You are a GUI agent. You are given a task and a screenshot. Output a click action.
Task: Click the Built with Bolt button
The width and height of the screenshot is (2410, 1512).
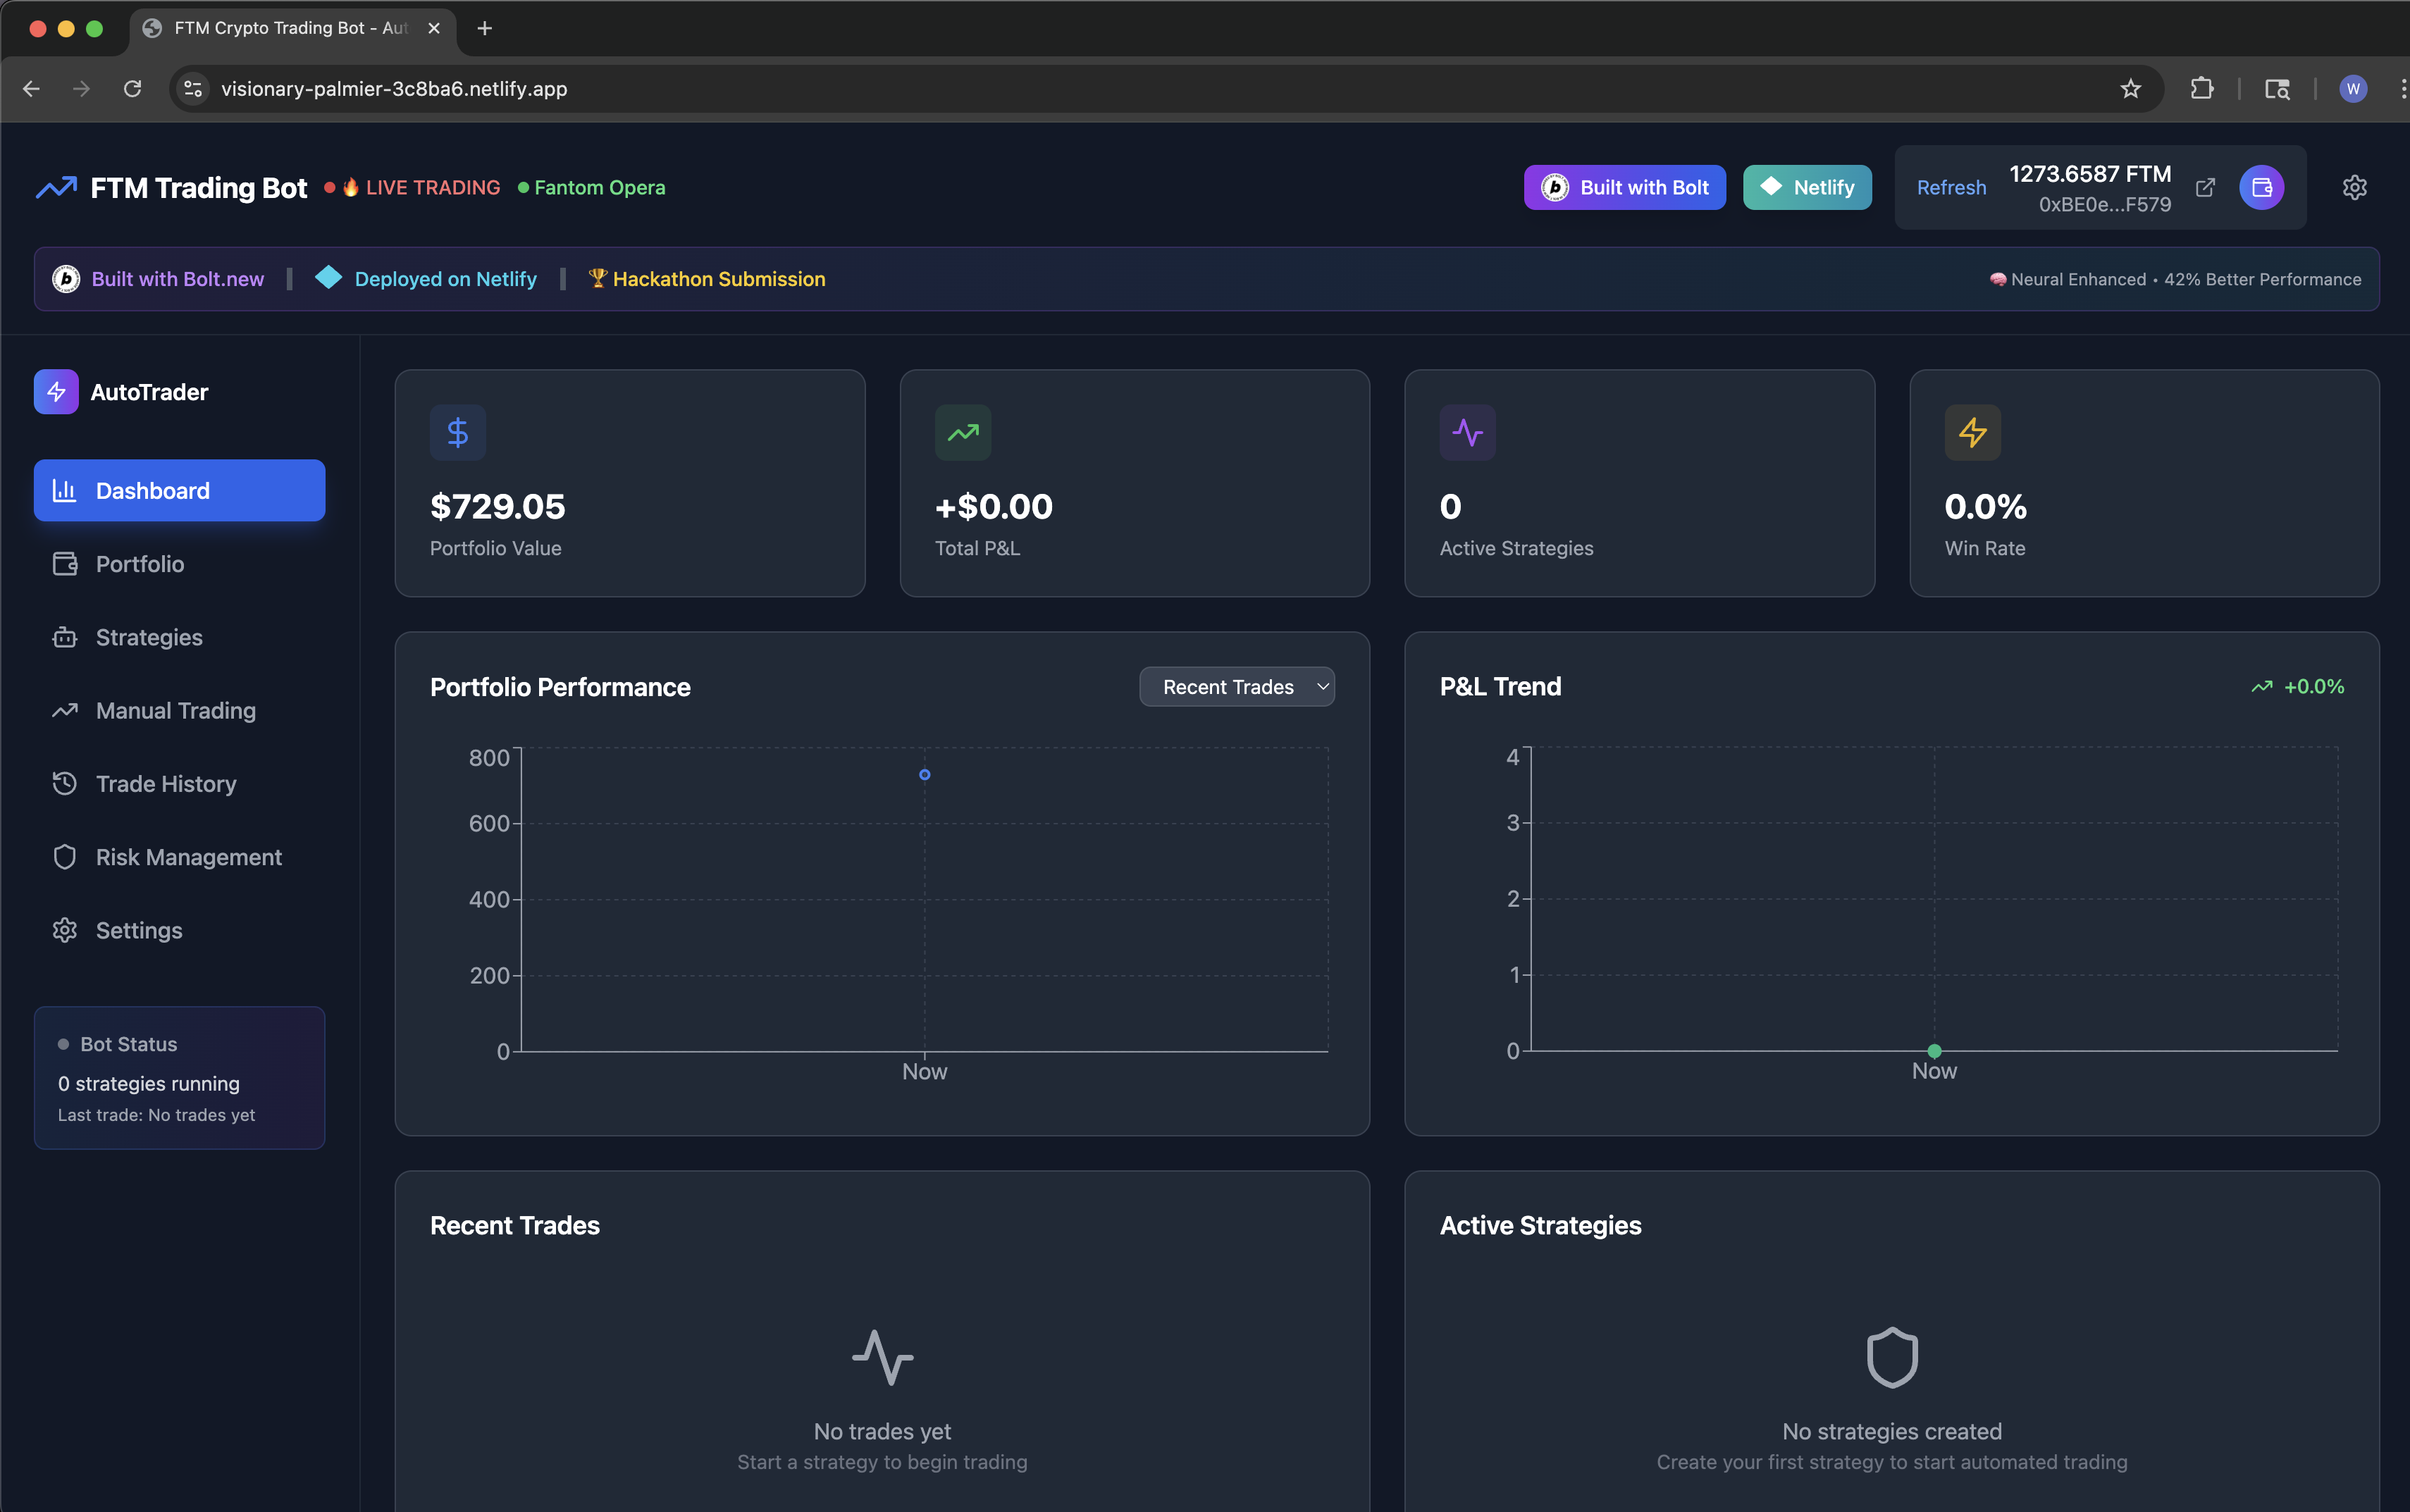pos(1624,188)
